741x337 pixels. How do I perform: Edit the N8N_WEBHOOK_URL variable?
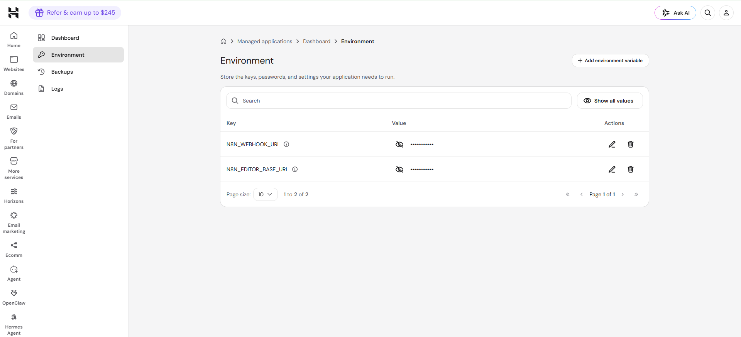(612, 144)
